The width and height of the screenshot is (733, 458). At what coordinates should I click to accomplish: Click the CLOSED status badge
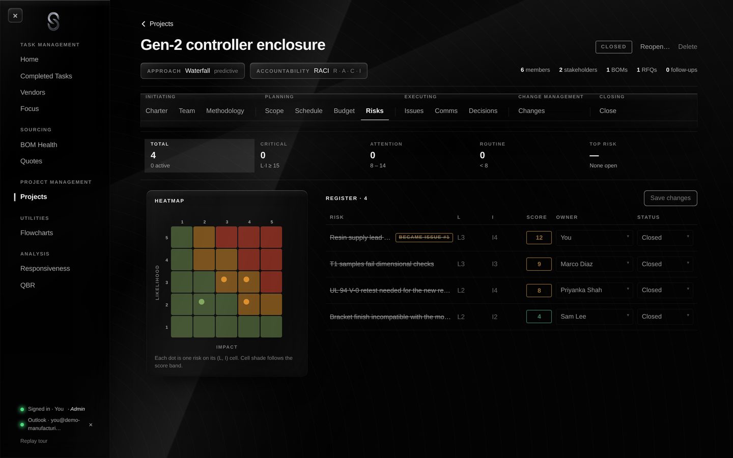pos(614,47)
